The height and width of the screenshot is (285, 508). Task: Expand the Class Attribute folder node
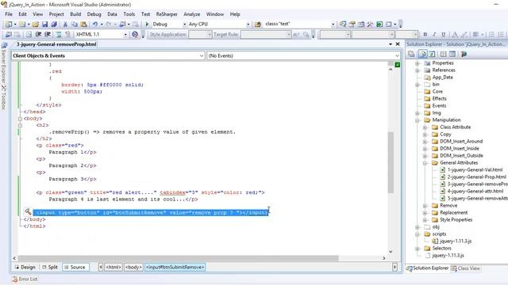coord(425,127)
